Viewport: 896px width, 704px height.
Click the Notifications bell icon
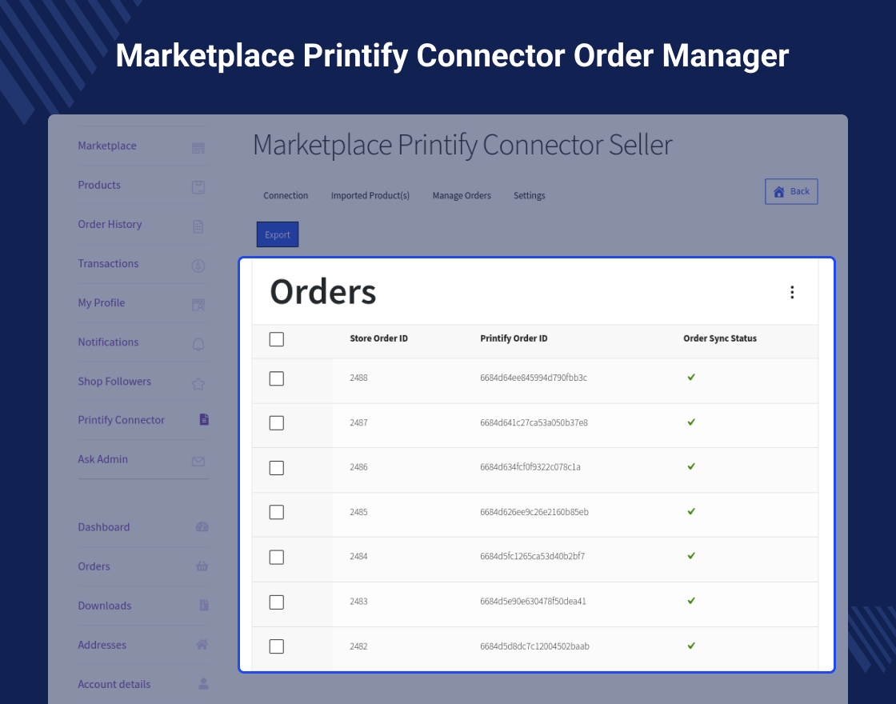click(x=198, y=344)
